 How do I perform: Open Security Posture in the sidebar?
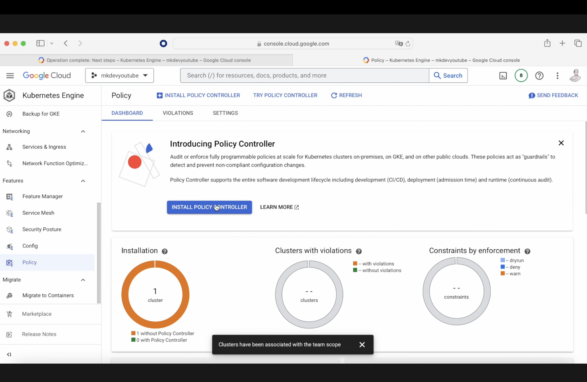(42, 230)
